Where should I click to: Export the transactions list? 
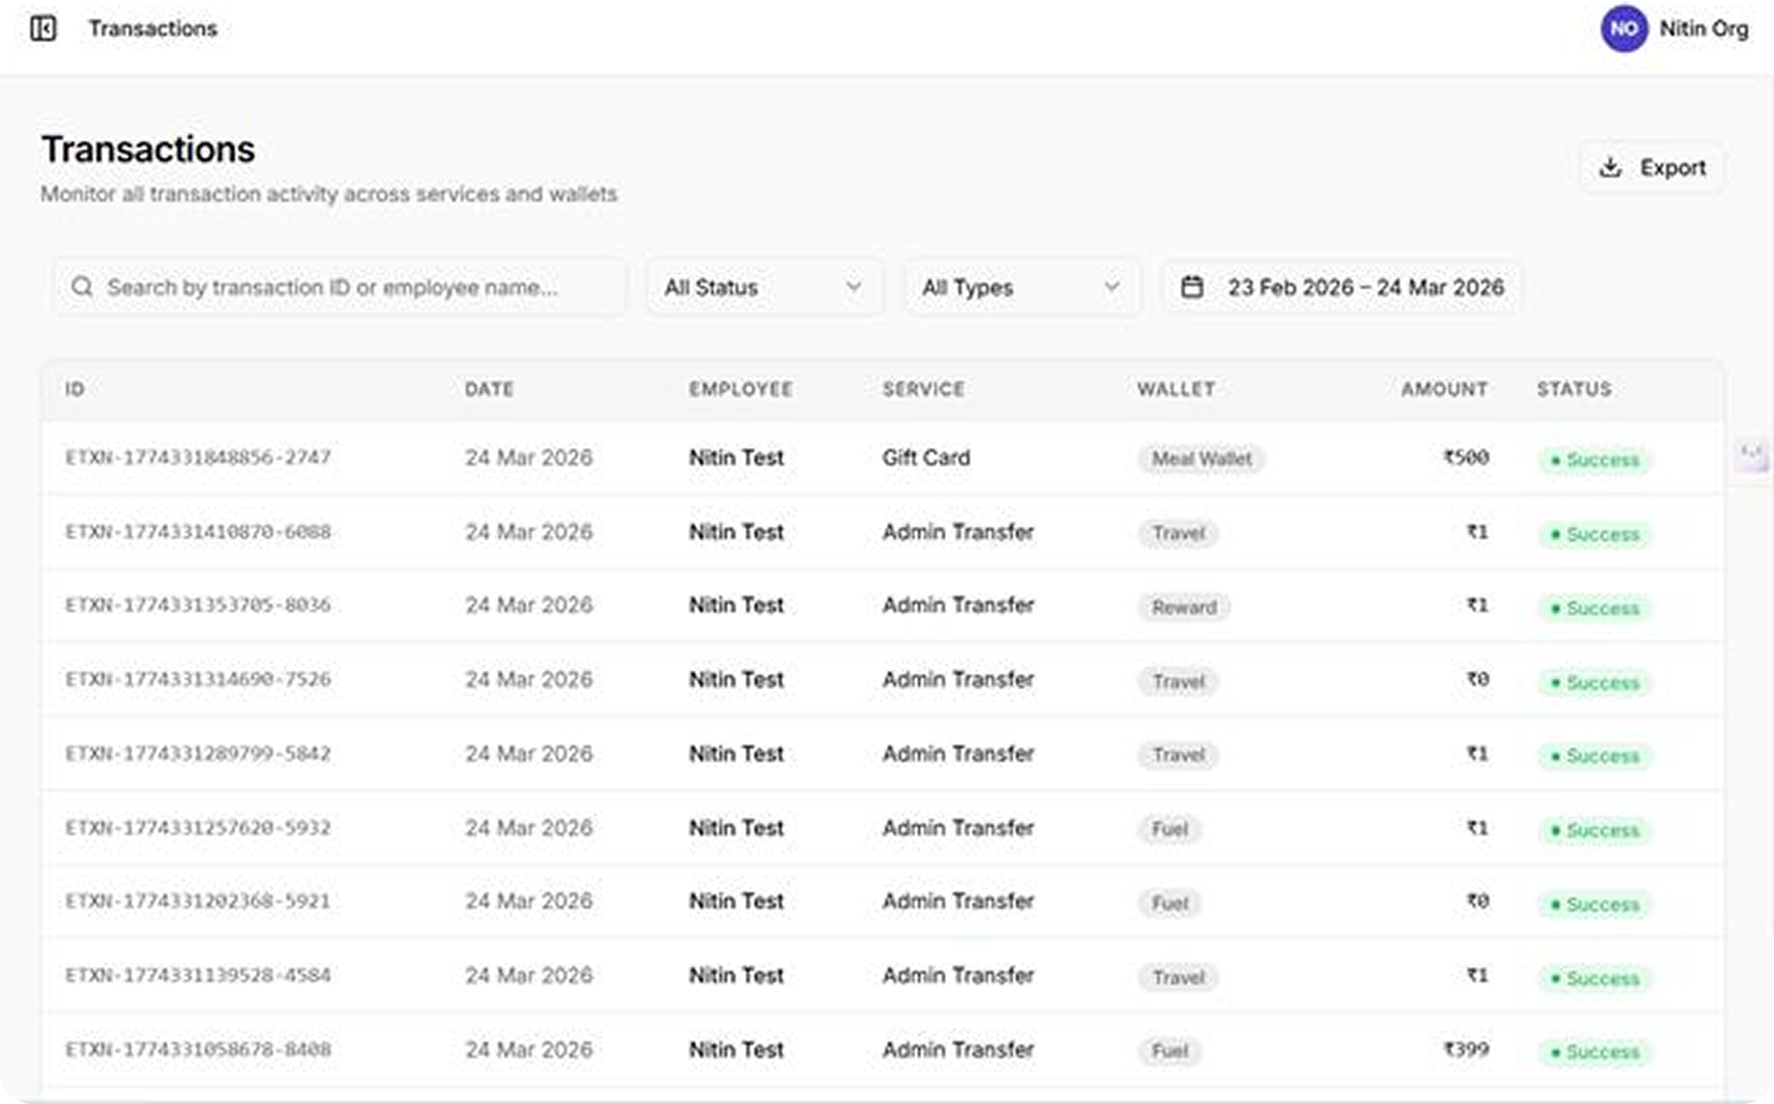click(x=1652, y=167)
